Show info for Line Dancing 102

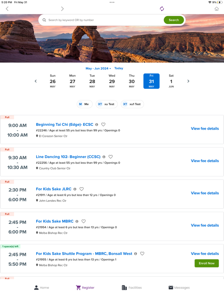[x=104, y=157]
